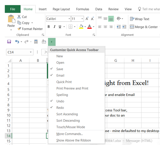
Task: Open Font Color dropdown arrow
Action: coord(94,27)
